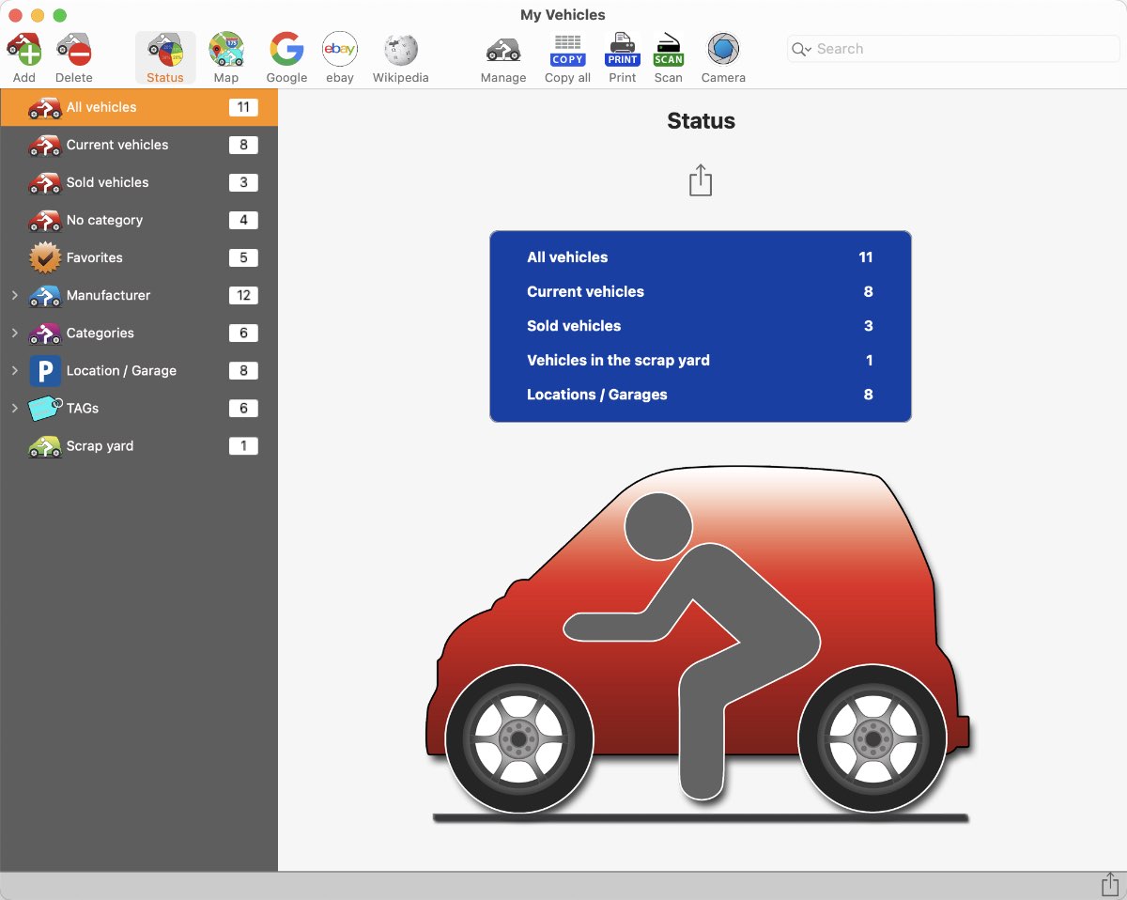Click the 'My Vehicles' window title

(563, 15)
